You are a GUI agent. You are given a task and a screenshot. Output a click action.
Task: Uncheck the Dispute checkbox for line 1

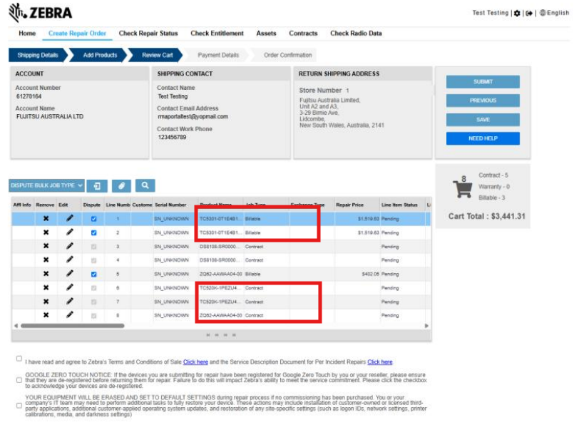(94, 219)
